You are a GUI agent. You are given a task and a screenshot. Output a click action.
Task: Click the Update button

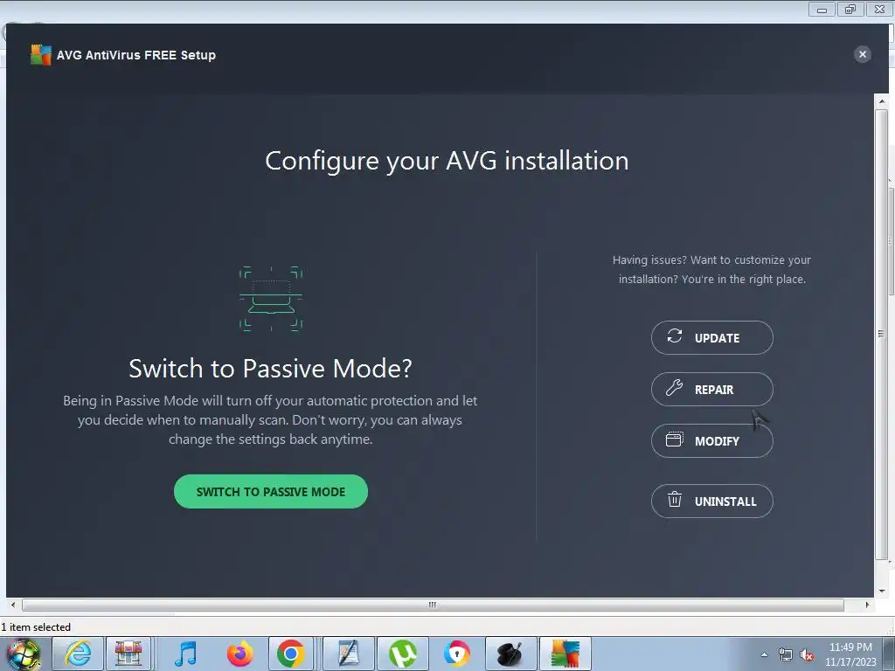pyautogui.click(x=711, y=338)
